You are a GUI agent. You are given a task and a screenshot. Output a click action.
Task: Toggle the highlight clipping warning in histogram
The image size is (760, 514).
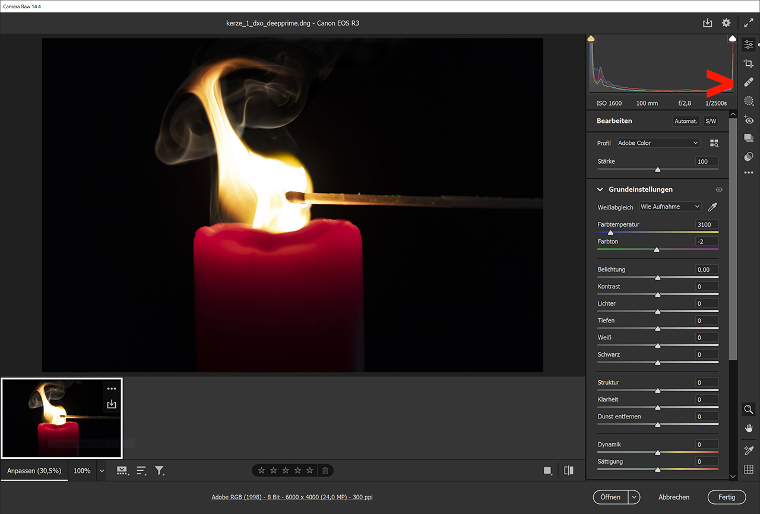733,39
